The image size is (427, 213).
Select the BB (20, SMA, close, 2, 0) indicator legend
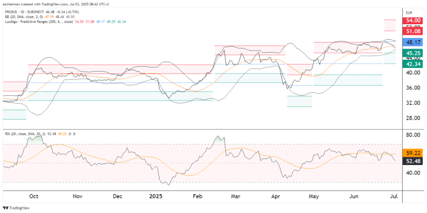tap(24, 17)
